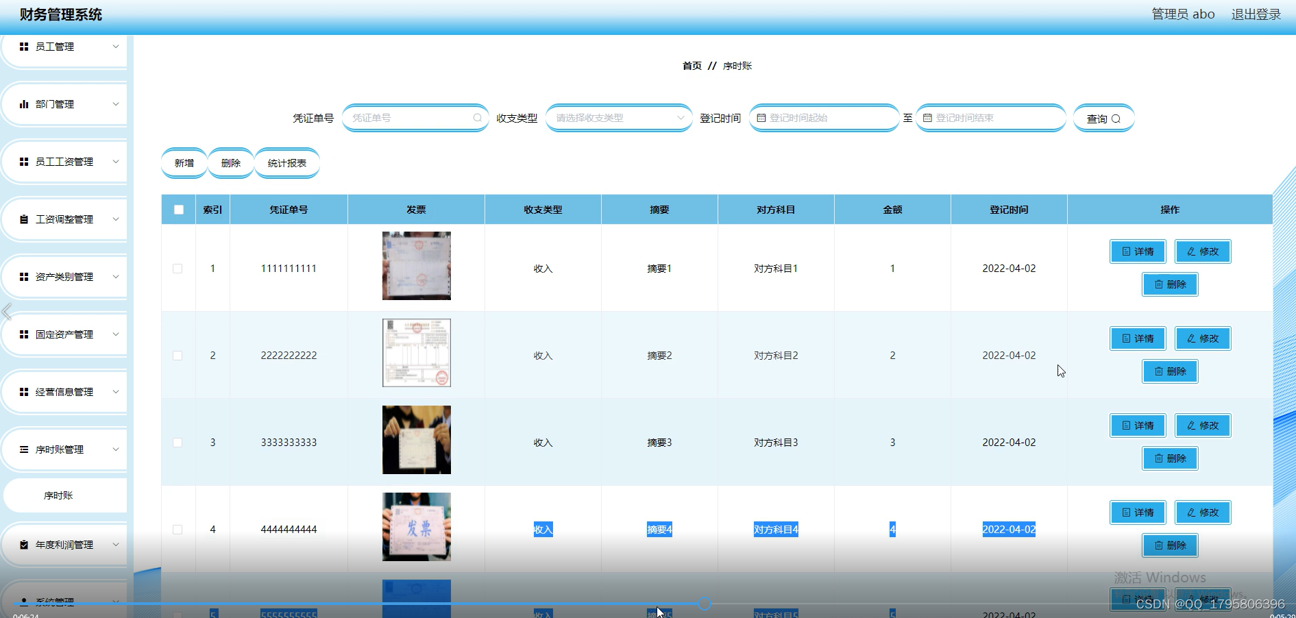
Task: Click row 删除 for voucher 3333333333
Action: (1170, 458)
